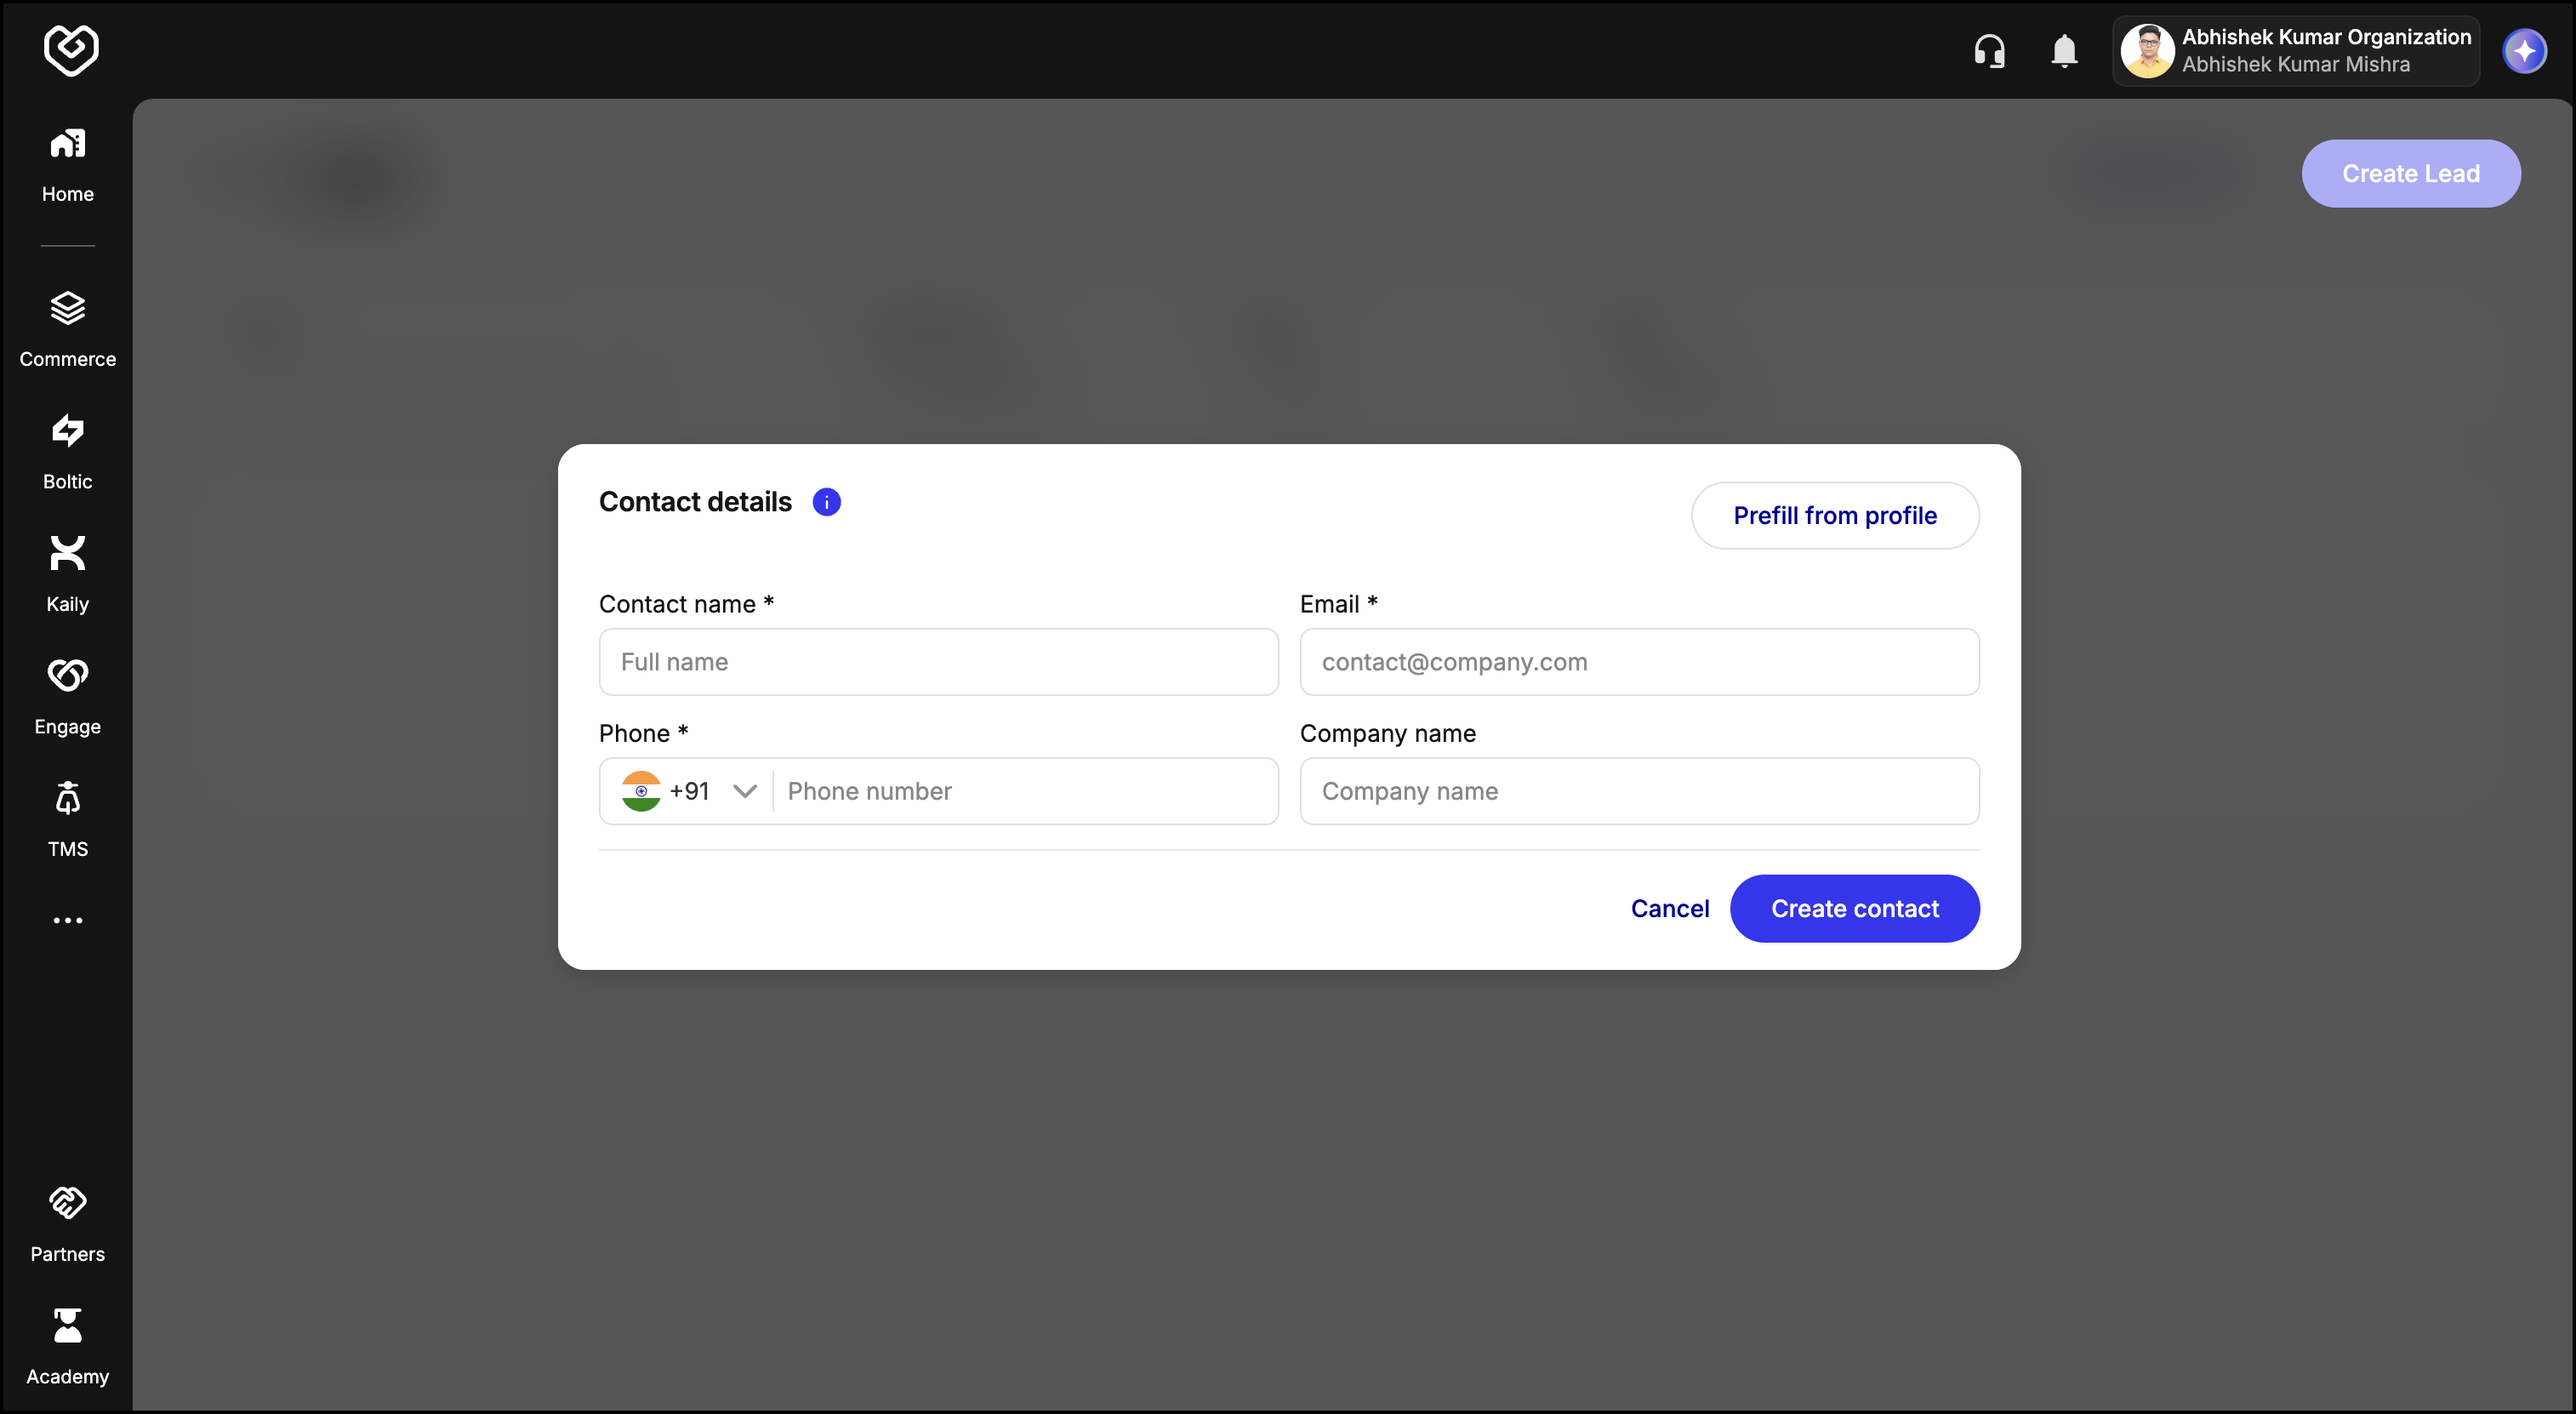Click the Fynd logo at top left
This screenshot has height=1414, width=2576.
click(71, 50)
